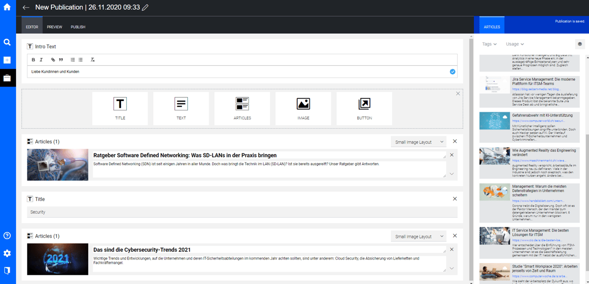Click the network cable article thumbnail
Viewport: 589px width, 284px height.
point(57,165)
